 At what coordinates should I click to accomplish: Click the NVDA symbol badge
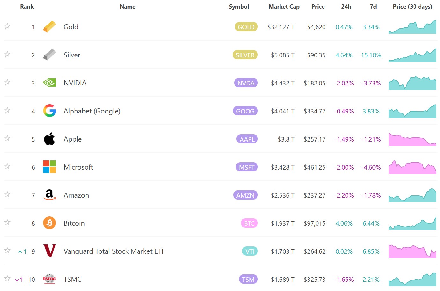pos(246,83)
